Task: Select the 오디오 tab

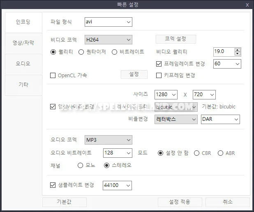Action: point(23,64)
